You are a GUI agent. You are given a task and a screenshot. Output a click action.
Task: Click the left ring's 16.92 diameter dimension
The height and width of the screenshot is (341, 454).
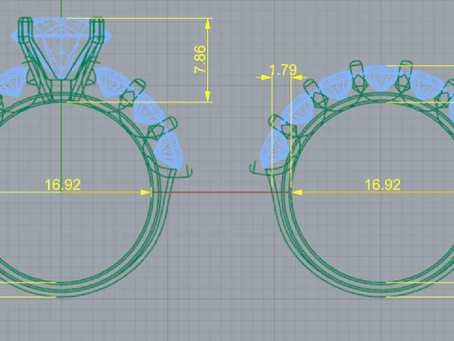coord(62,185)
